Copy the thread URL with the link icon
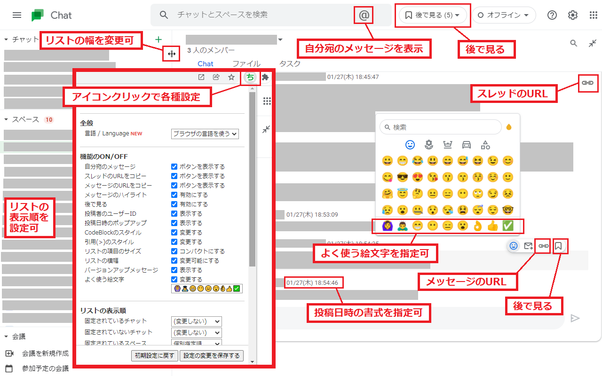Image resolution: width=602 pixels, height=376 pixels. click(x=588, y=83)
